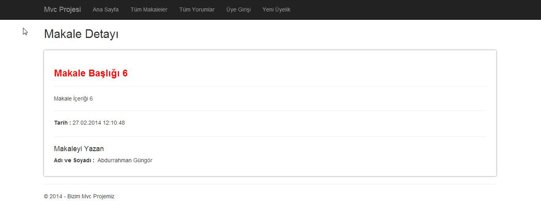Click the horizontal divider line above the footer

(270, 184)
